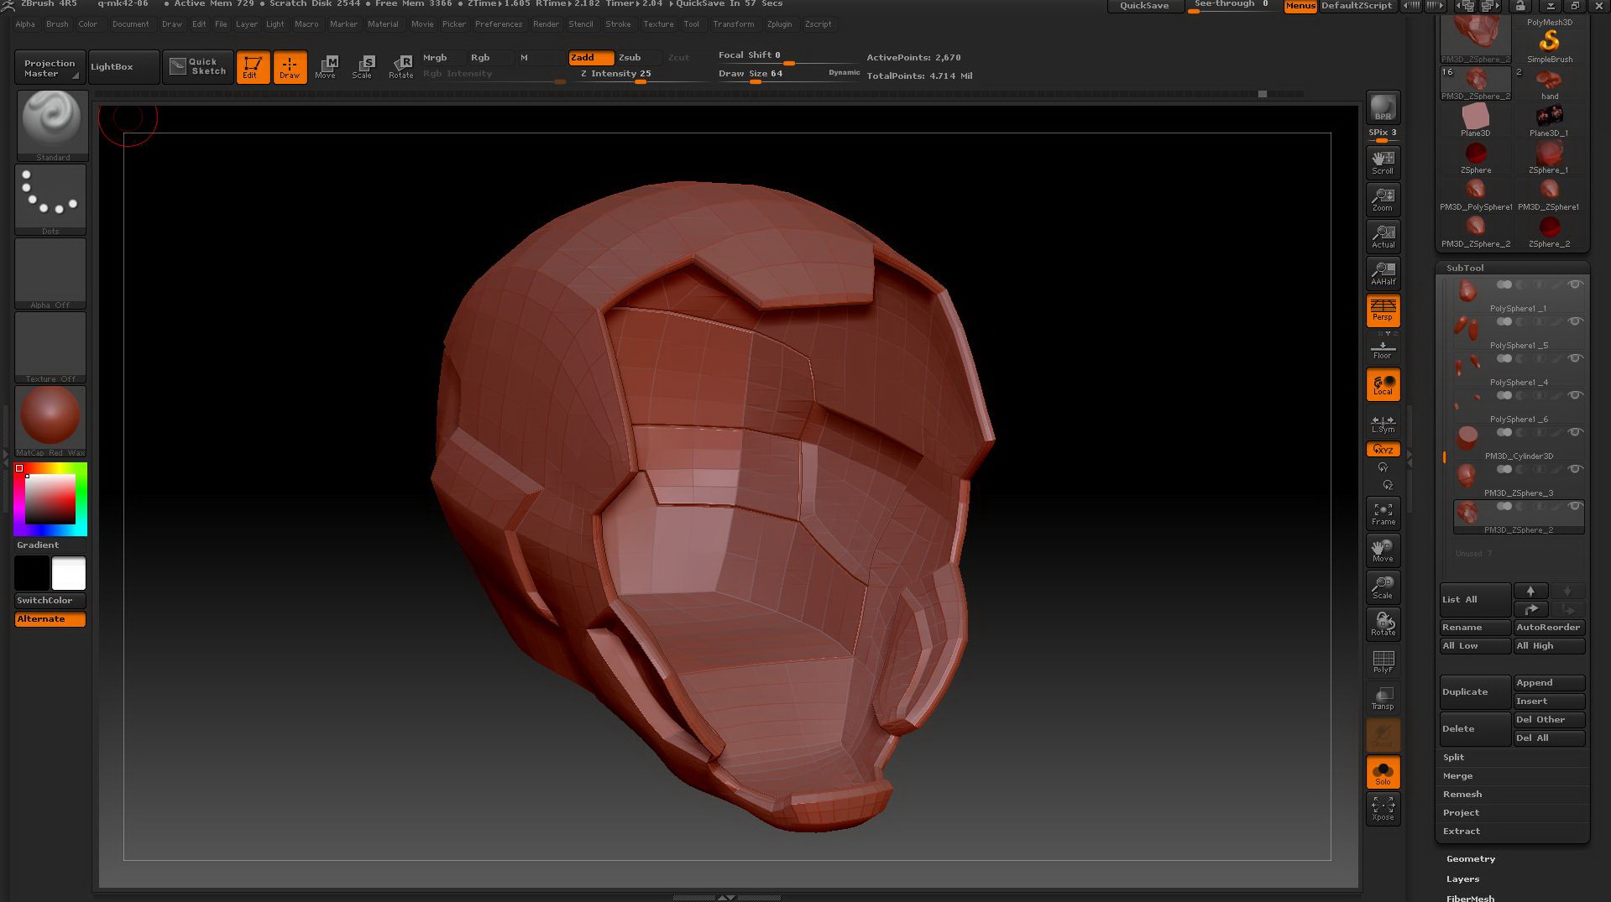Viewport: 1611px width, 902px height.
Task: Click the Append subtool button
Action: point(1549,682)
